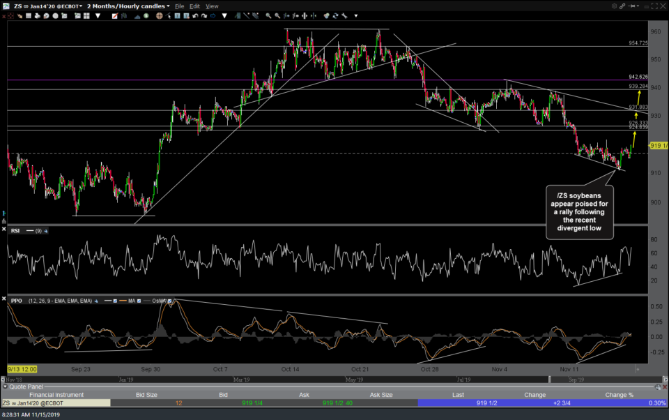This screenshot has height=420, width=669.
Task: Click the wrench configuration icon in toolbar
Action: tap(346, 15)
